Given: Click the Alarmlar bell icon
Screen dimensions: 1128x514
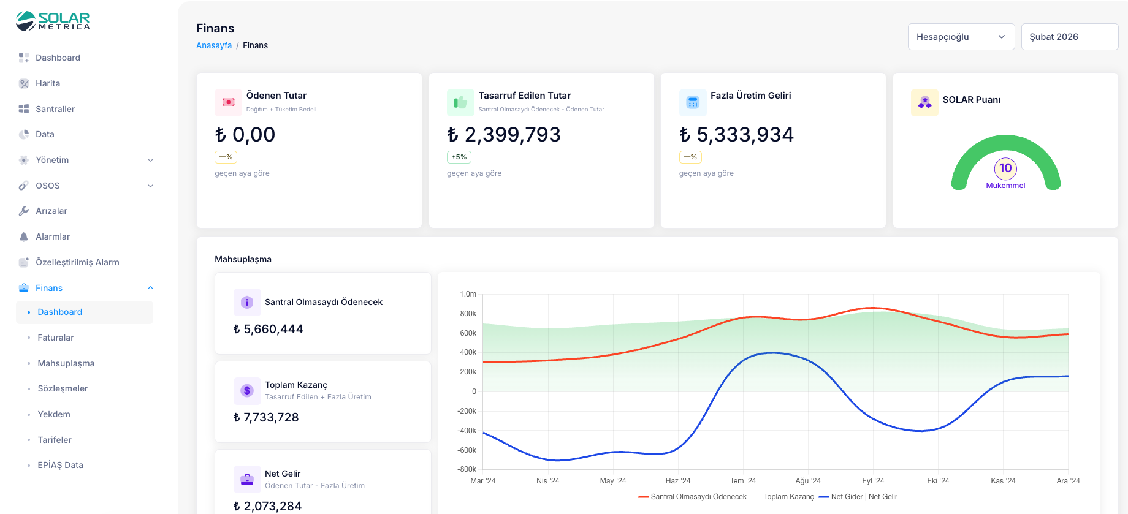Looking at the screenshot, I should pyautogui.click(x=24, y=236).
